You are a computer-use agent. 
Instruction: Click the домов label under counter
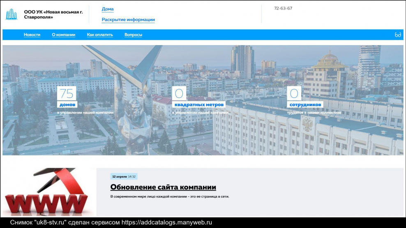click(x=67, y=105)
